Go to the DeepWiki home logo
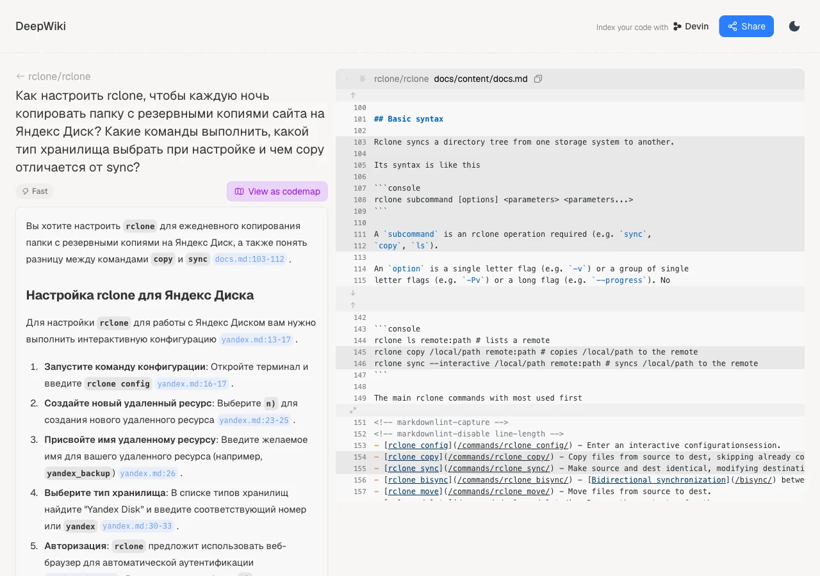 coord(41,26)
